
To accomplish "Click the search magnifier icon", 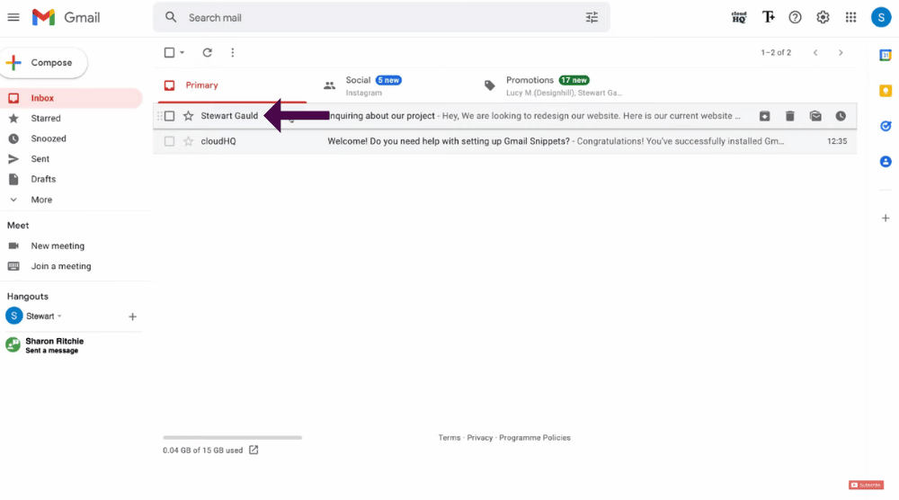I will [x=171, y=17].
